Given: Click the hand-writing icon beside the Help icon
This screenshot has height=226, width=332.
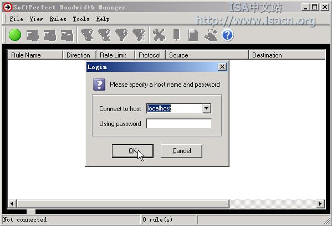Looking at the screenshot, I should 211,35.
